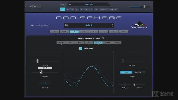Click the Detune slider handle
The width and height of the screenshot is (178, 100).
pos(123,61)
